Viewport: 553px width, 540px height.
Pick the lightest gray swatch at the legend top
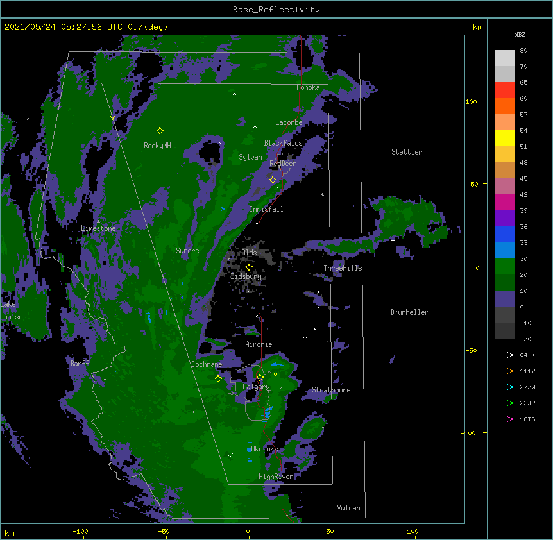[504, 58]
